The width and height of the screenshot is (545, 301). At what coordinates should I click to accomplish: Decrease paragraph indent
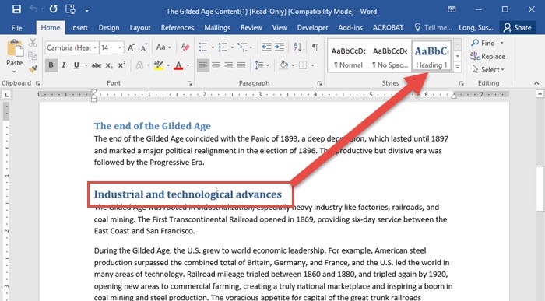pos(266,47)
